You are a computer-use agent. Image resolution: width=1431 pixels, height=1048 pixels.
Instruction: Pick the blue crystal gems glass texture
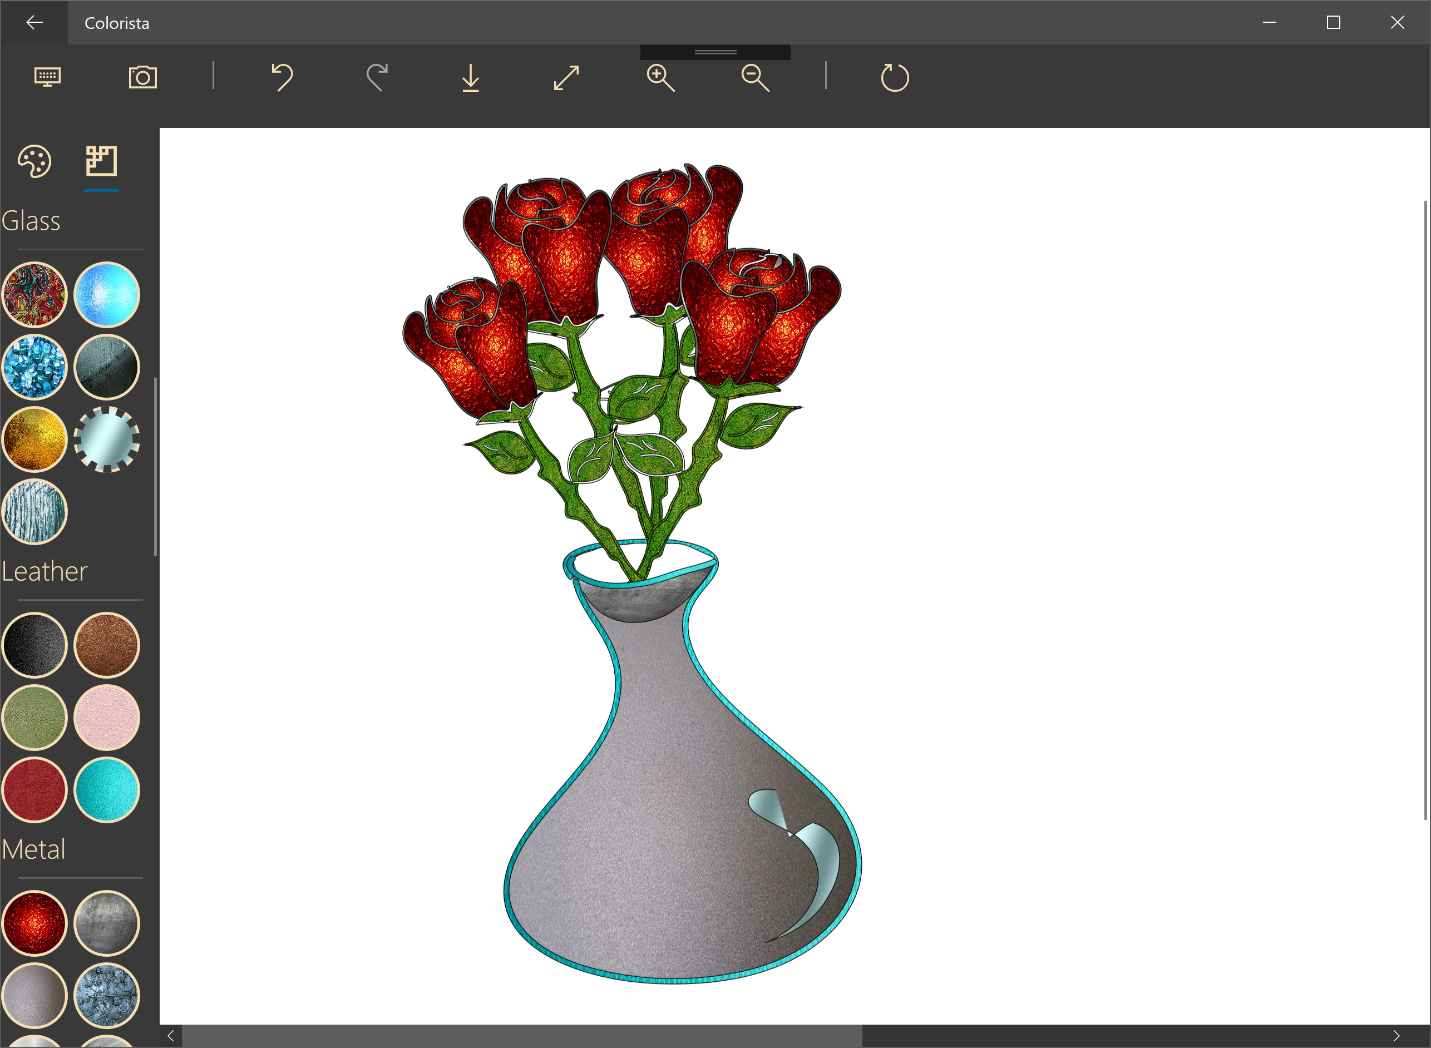[34, 367]
